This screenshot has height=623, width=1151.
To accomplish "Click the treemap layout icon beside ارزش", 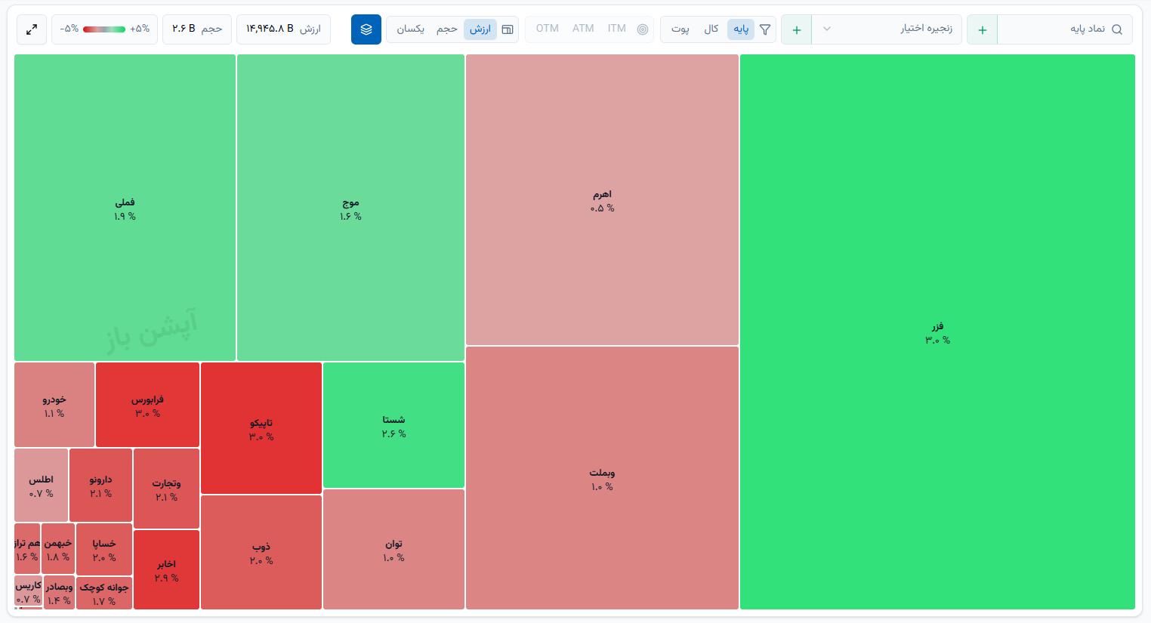I will coord(508,29).
